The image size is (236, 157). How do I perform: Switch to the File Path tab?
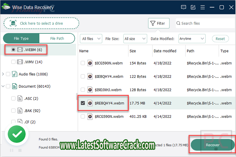click(x=57, y=38)
